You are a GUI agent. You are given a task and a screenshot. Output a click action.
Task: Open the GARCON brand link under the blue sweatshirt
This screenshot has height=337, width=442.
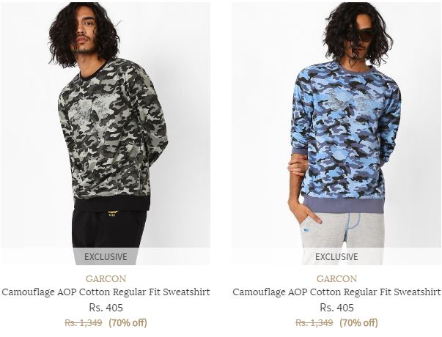336,278
